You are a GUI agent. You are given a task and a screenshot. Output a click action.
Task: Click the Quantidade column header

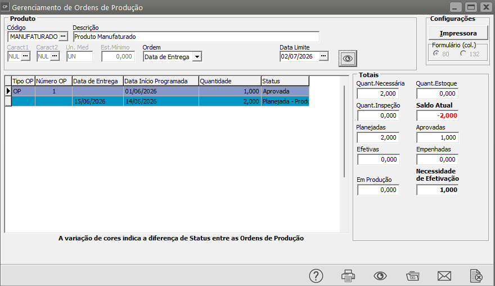(x=230, y=81)
